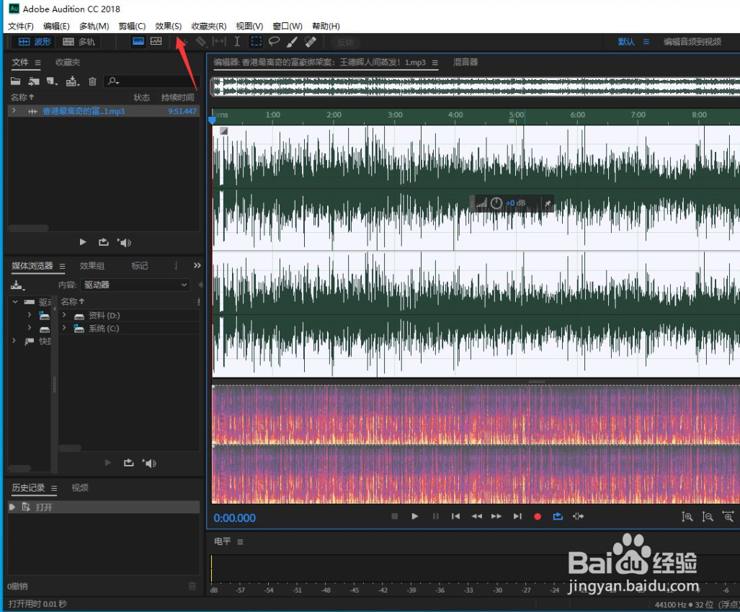This screenshot has height=612, width=740.
Task: Select the Lasso Selection tool
Action: 274,42
